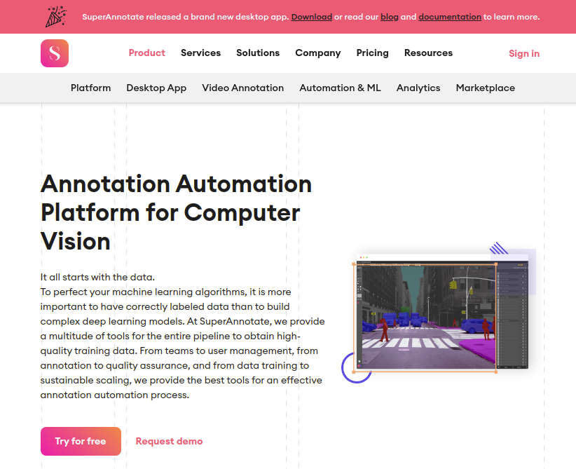Click the SuperAnnotate logo icon
Viewport: 576px width, 469px height.
tap(55, 53)
